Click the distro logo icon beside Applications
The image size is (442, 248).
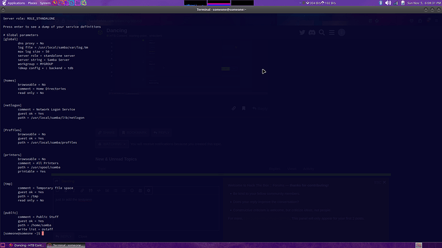pyautogui.click(x=4, y=3)
